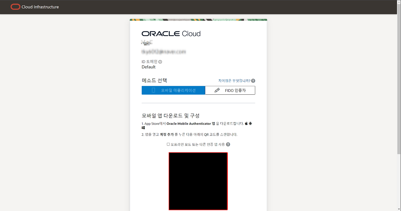Click help icon next to offline mode option
Screen dimensions: 401x211
click(x=228, y=145)
